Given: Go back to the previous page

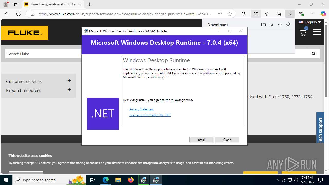Looking at the screenshot, I should [7, 14].
